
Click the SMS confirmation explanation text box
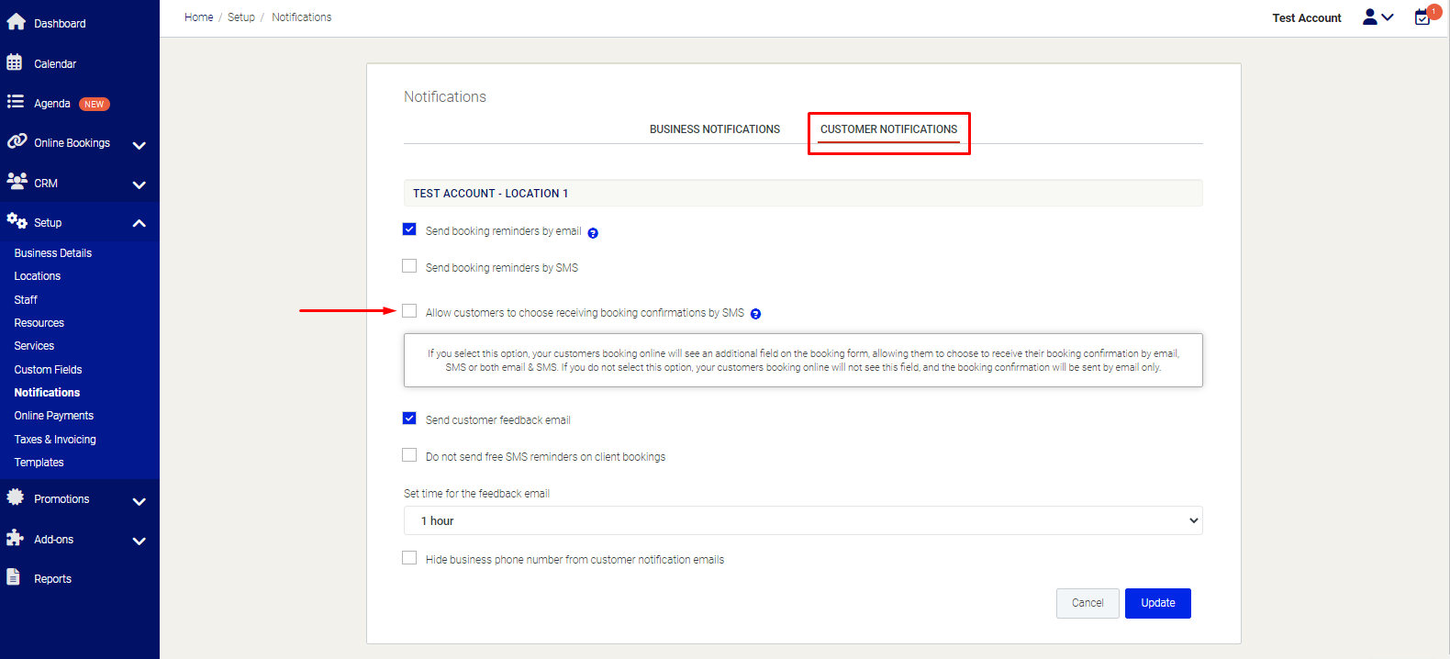coord(803,360)
